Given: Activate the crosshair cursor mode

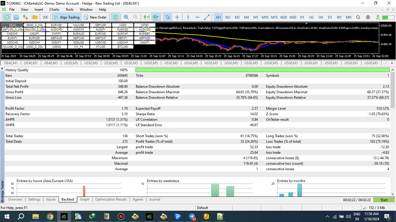Looking at the screenshot, I should (x=177, y=17).
